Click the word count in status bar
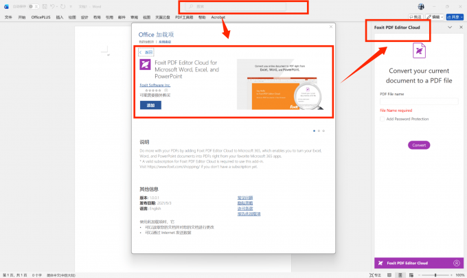This screenshot has width=467, height=278. pyautogui.click(x=37, y=275)
